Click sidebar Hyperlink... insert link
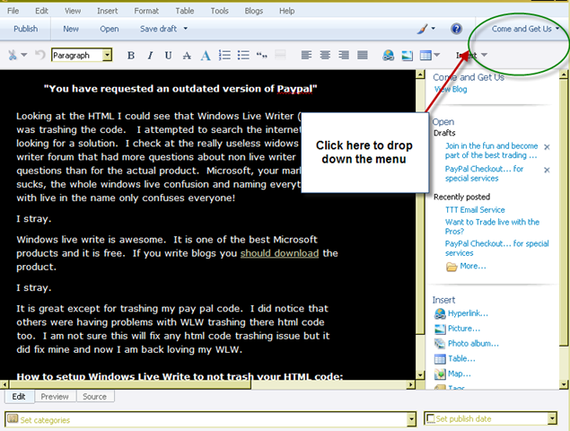 click(468, 313)
